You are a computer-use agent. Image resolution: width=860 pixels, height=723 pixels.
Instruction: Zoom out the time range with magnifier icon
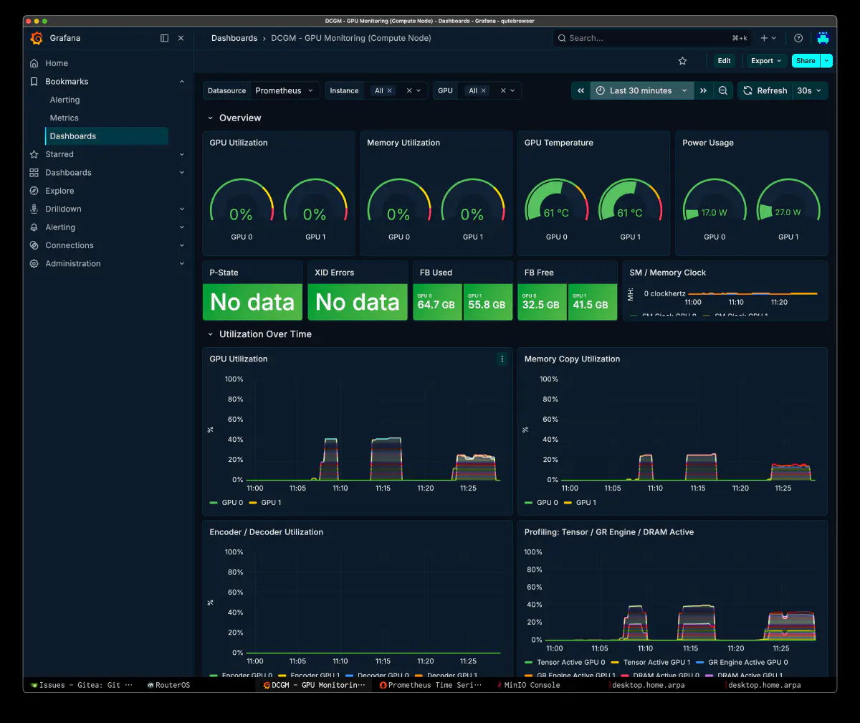coord(723,90)
